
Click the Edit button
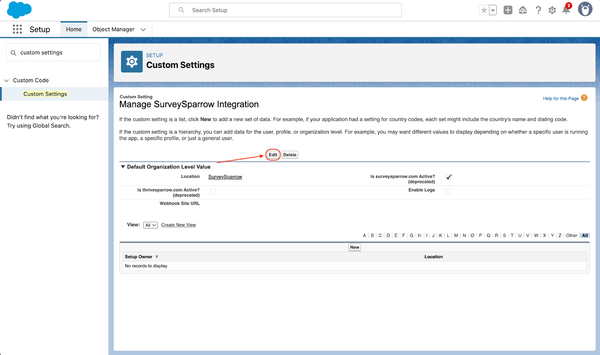(273, 155)
